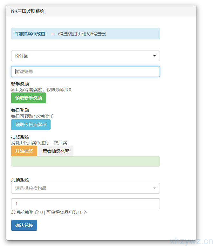Click the KK三国奖励系统 panel title
Viewport: 213px width, 246px height.
pyautogui.click(x=28, y=11)
